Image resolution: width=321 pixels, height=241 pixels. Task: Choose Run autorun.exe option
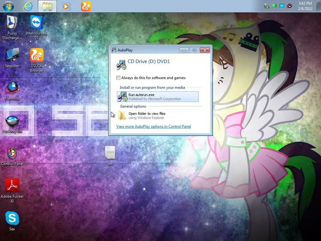coord(158,97)
